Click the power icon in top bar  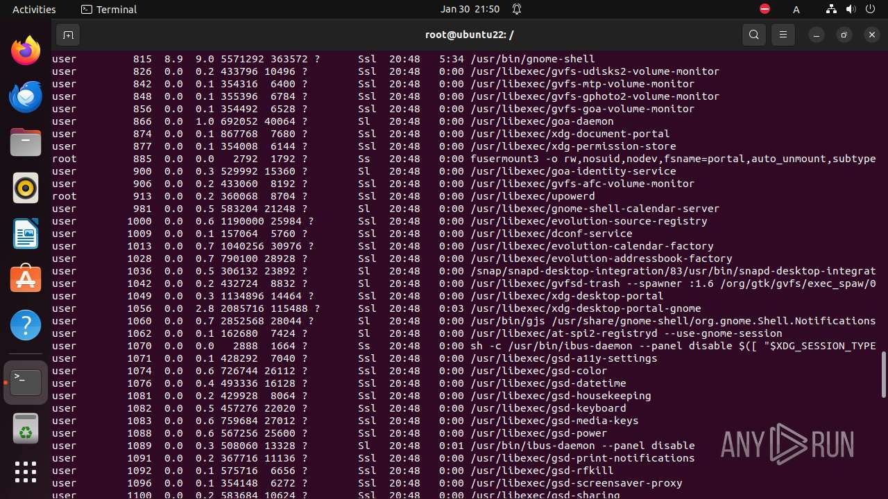coord(870,9)
